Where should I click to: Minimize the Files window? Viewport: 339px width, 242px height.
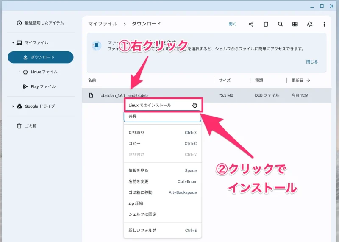[x=312, y=6]
